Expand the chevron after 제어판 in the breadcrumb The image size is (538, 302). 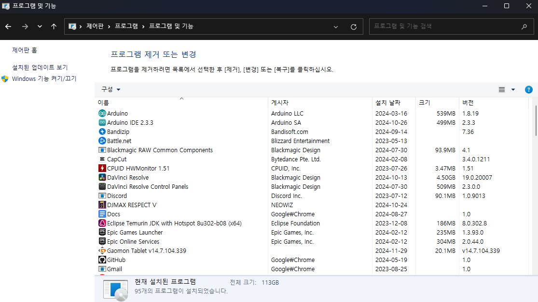pos(109,26)
